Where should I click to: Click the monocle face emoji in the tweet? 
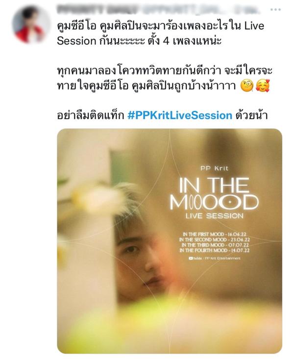[x=247, y=86]
